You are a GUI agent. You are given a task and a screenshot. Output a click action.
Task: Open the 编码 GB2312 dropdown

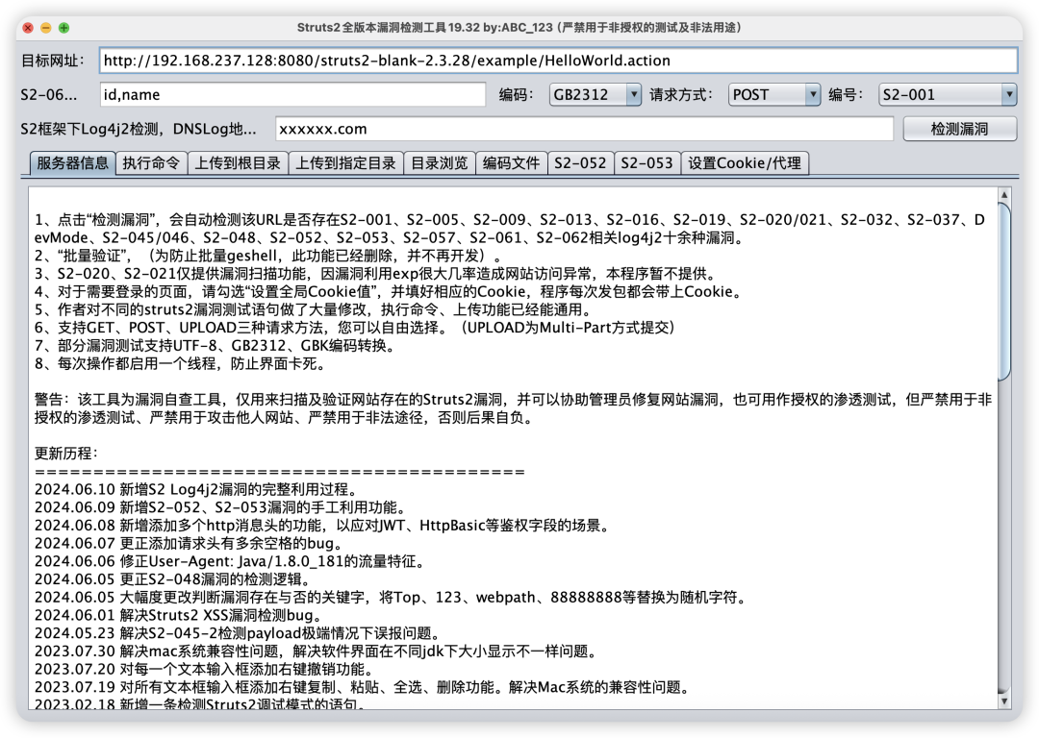point(595,94)
